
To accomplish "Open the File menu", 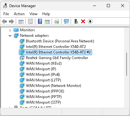I will coord(6,14).
